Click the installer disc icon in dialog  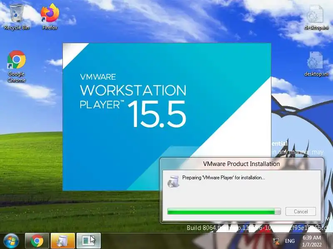click(173, 181)
